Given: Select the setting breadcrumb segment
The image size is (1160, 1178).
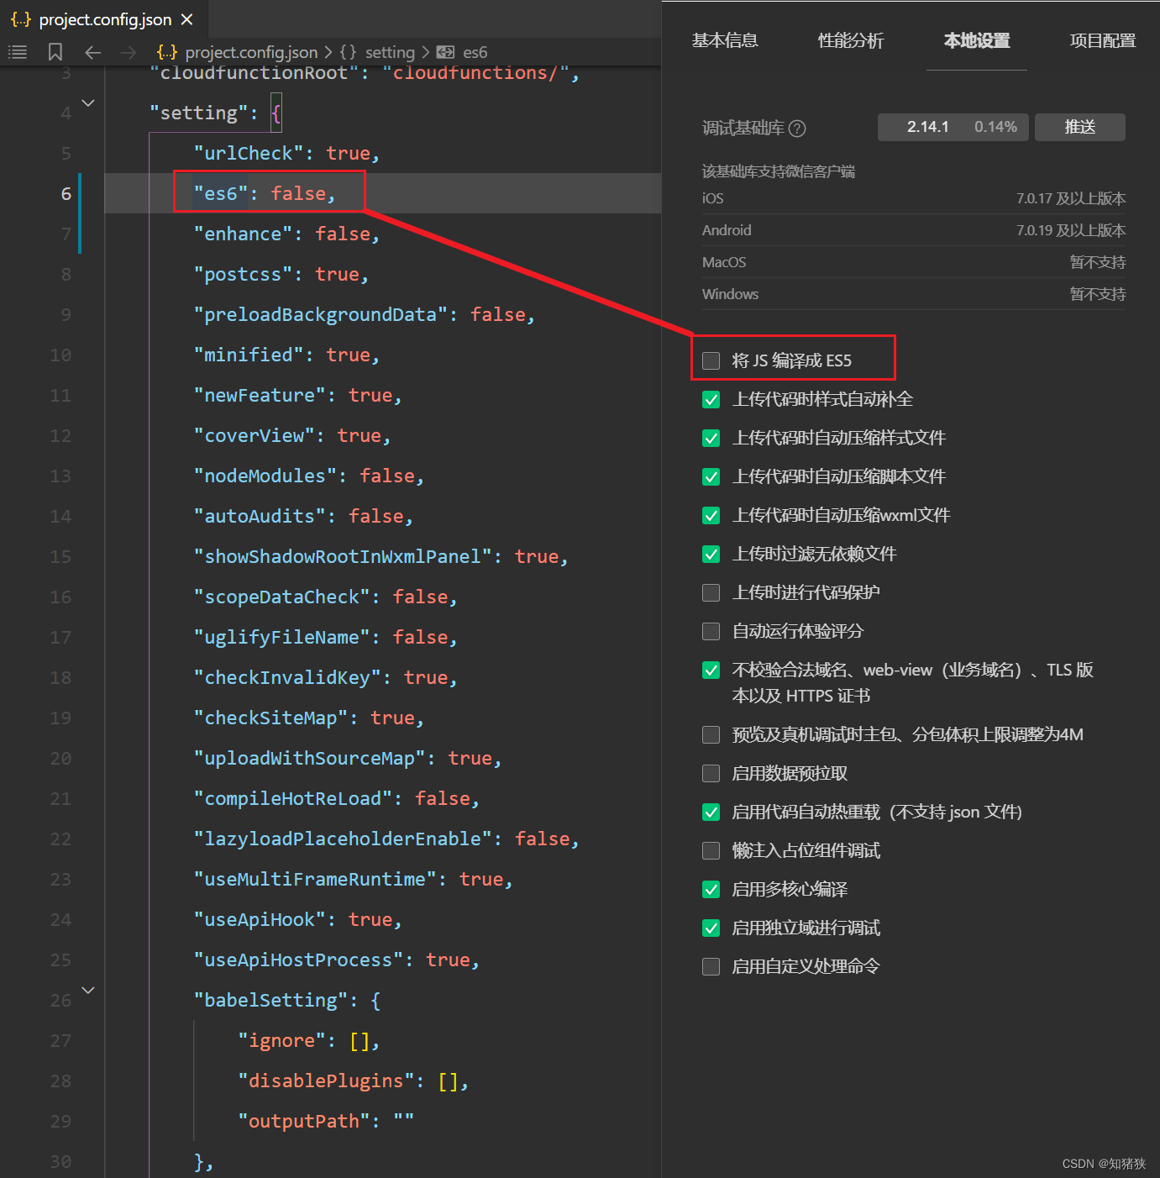Looking at the screenshot, I should pyautogui.click(x=390, y=52).
